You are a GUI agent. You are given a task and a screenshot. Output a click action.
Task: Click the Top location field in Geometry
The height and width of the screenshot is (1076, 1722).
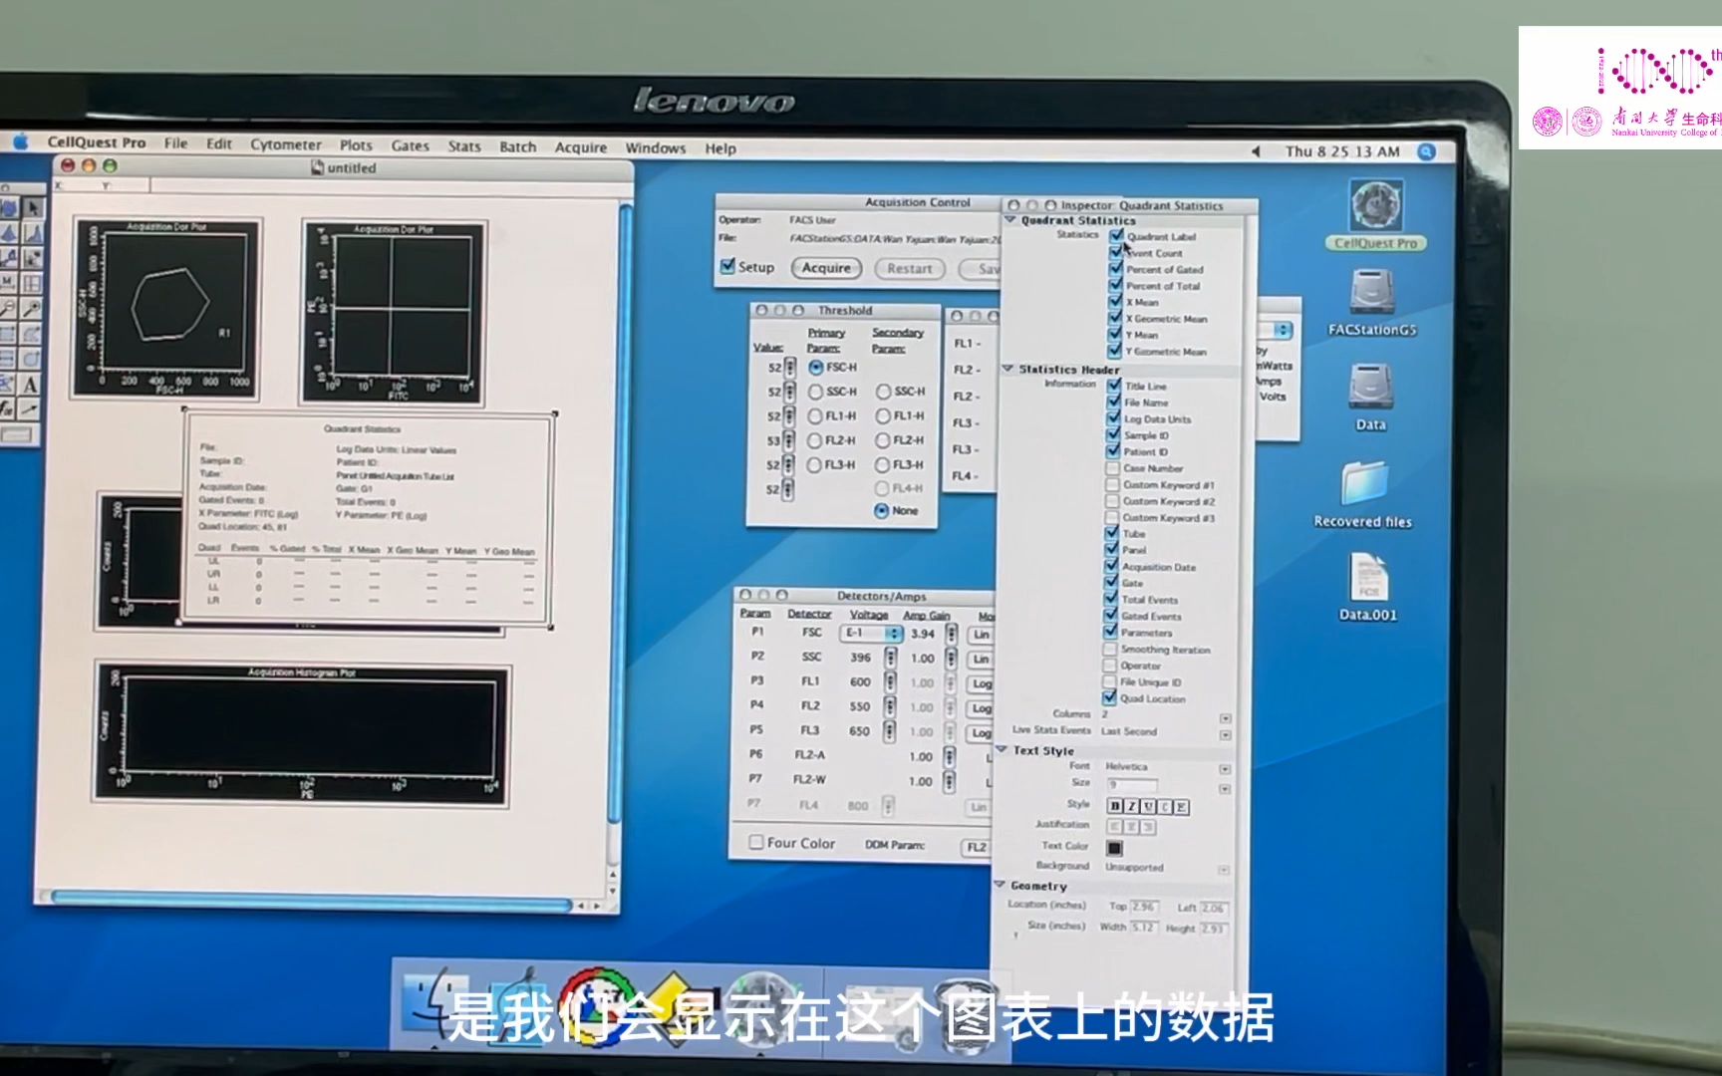[1144, 907]
